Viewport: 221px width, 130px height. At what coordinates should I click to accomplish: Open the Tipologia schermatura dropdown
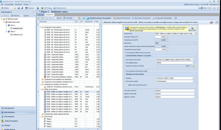click(x=194, y=78)
